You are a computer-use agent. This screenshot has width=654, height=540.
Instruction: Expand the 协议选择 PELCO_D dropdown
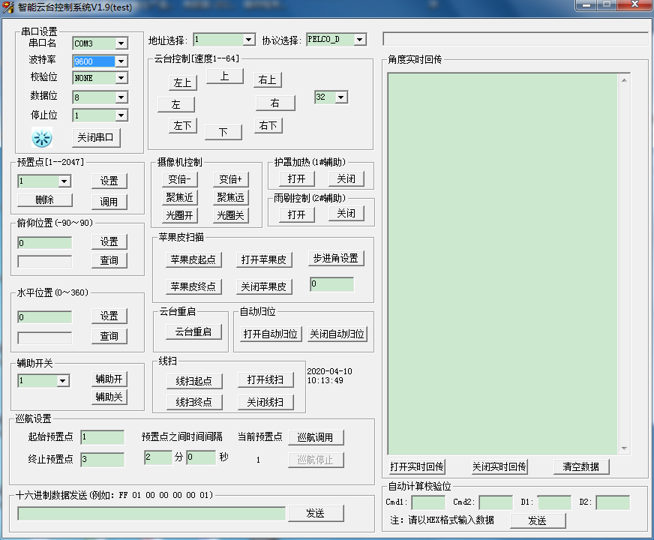click(359, 40)
